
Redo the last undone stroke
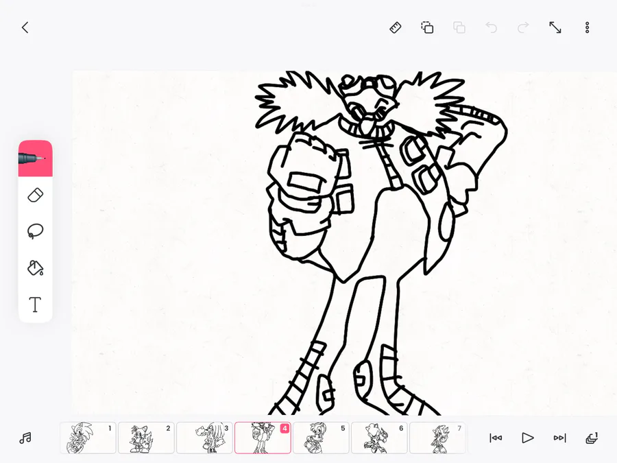pyautogui.click(x=523, y=27)
